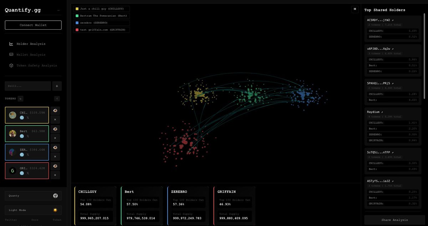
Task: Click the Top Shared Holders scrollbar
Action: [x=424, y=56]
